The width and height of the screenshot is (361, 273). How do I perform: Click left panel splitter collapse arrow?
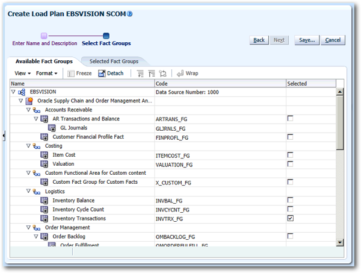click(x=4, y=136)
